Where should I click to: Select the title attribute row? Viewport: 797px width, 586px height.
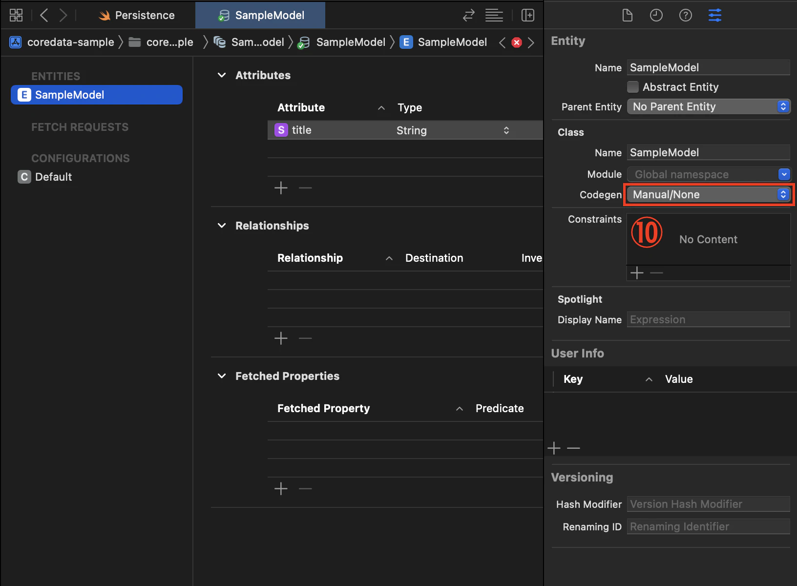click(405, 130)
